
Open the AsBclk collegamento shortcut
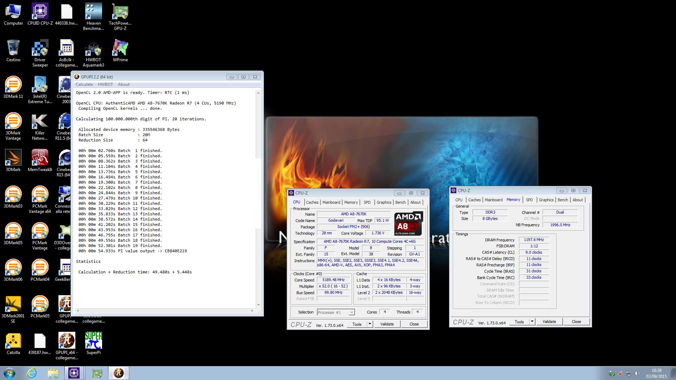click(x=67, y=53)
